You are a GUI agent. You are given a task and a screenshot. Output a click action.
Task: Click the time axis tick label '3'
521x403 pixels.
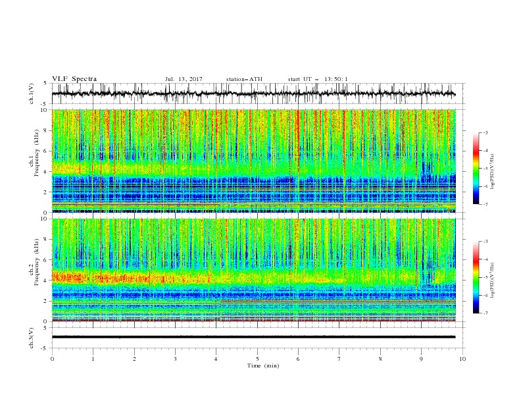(175, 359)
